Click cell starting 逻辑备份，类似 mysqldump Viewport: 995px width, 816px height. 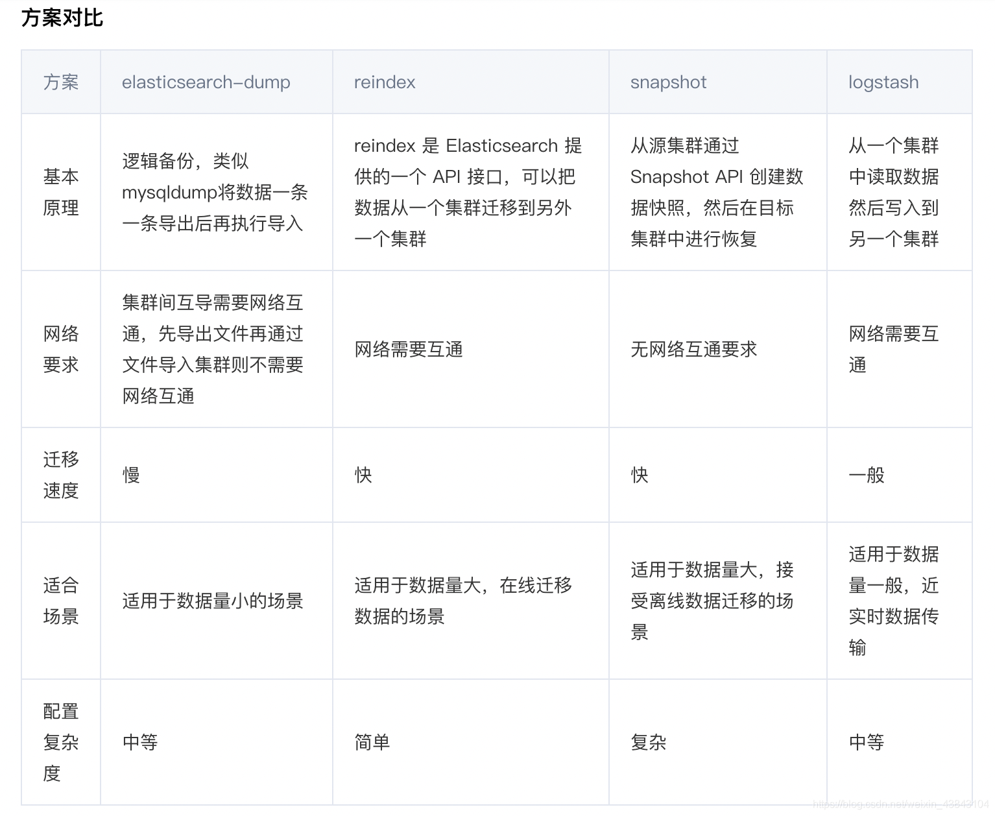point(217,192)
